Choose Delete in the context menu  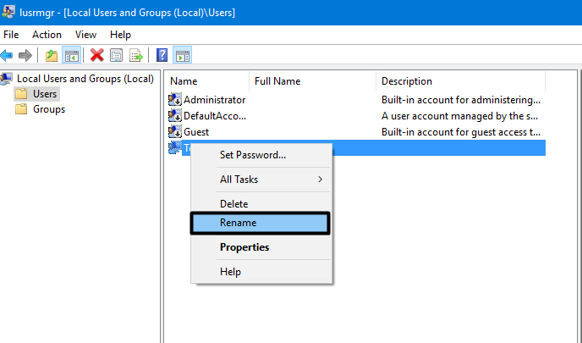click(x=261, y=203)
